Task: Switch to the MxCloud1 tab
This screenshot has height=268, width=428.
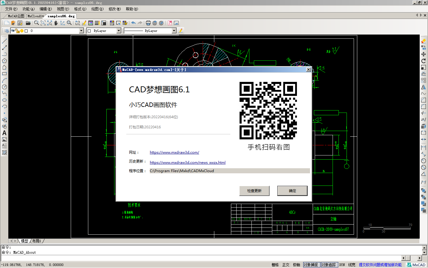Action: tap(35, 16)
